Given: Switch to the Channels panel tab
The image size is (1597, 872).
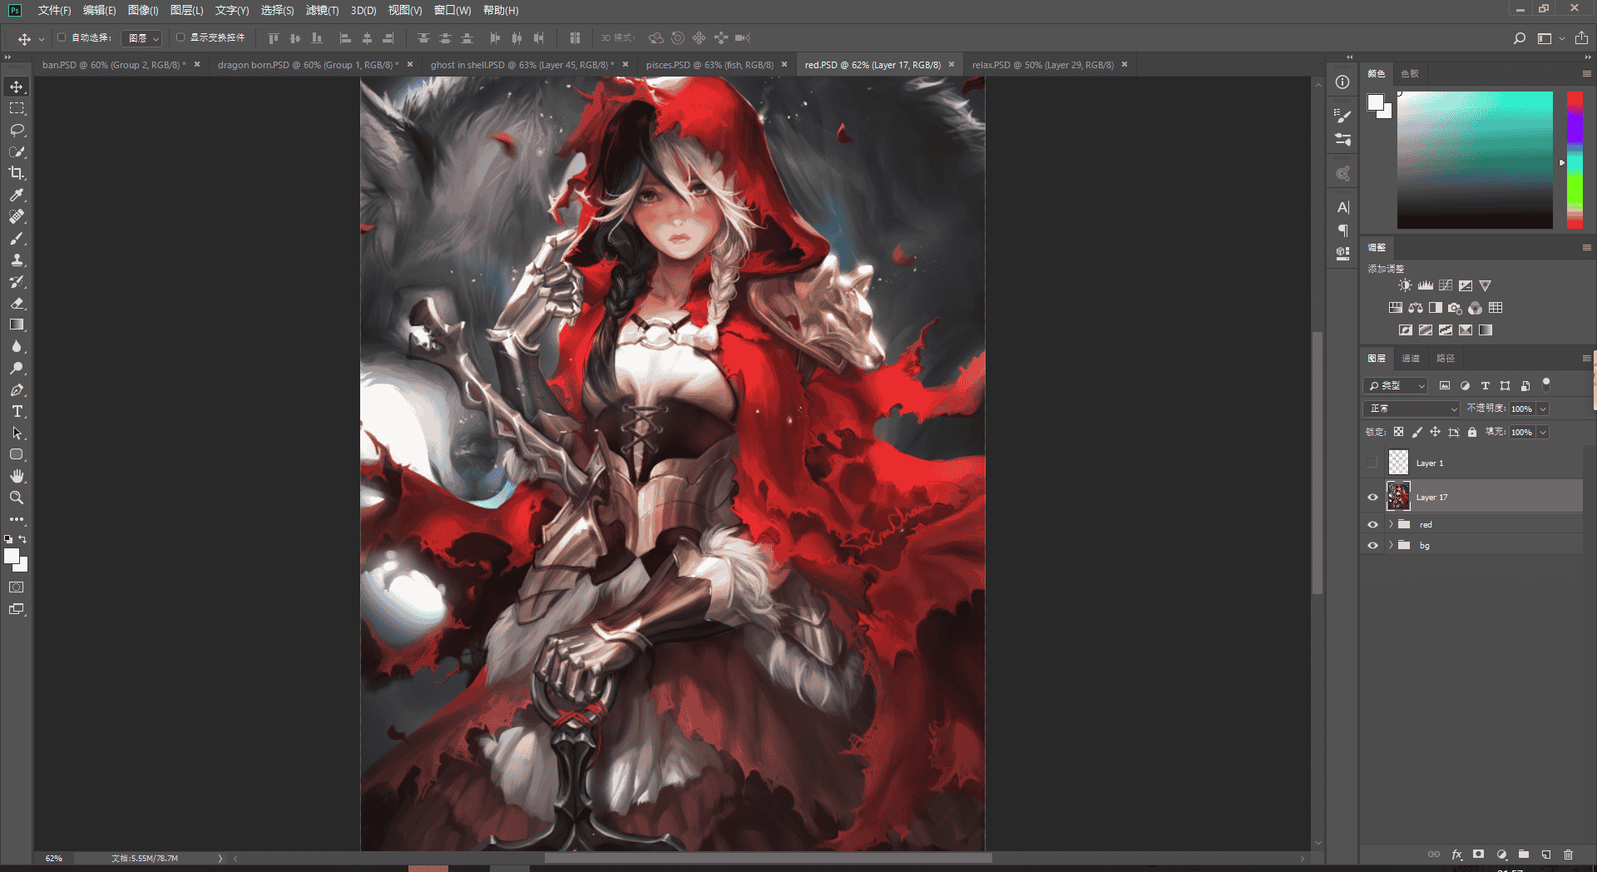Looking at the screenshot, I should coord(1411,359).
